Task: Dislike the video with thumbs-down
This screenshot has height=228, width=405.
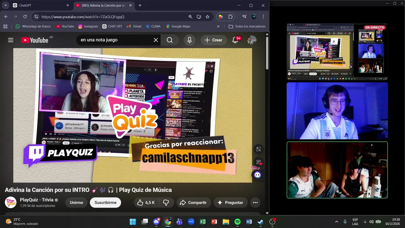Action: click(x=166, y=203)
